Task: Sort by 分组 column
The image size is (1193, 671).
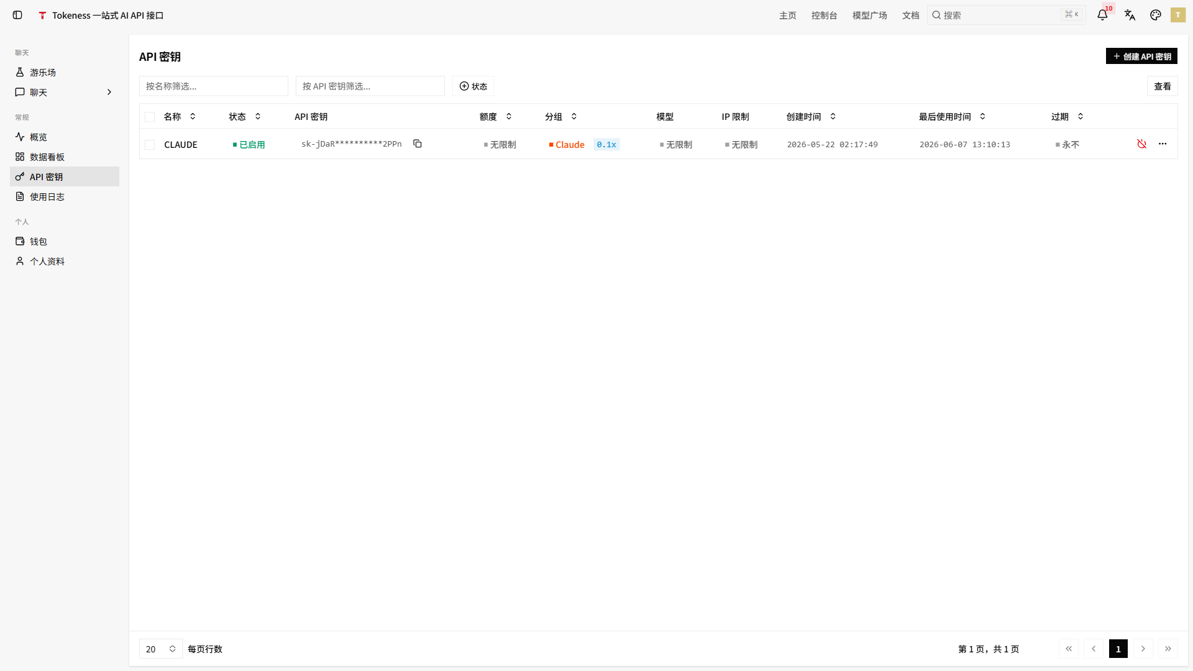Action: pyautogui.click(x=560, y=117)
